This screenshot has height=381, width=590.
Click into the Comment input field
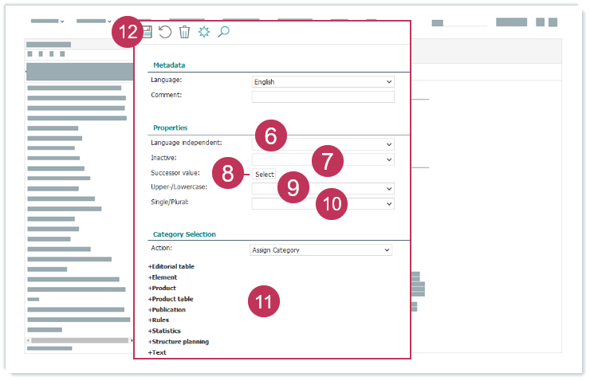(x=323, y=96)
